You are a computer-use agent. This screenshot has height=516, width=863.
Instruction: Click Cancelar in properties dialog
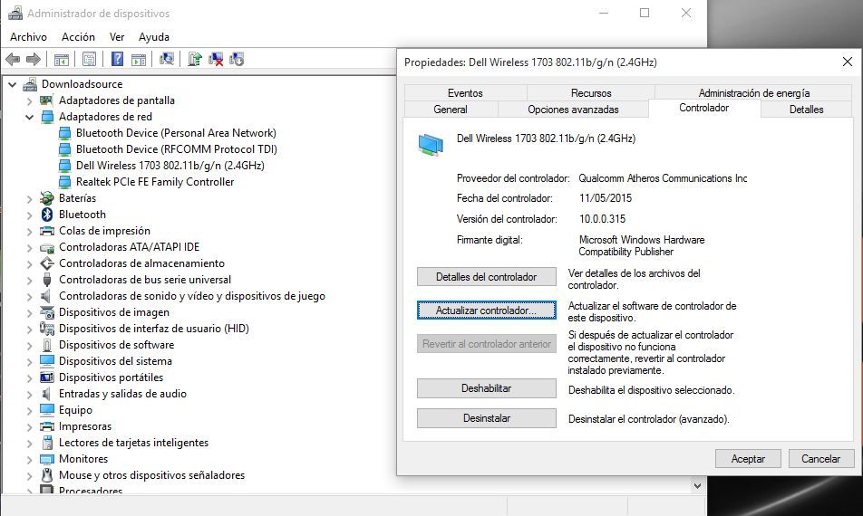click(820, 459)
